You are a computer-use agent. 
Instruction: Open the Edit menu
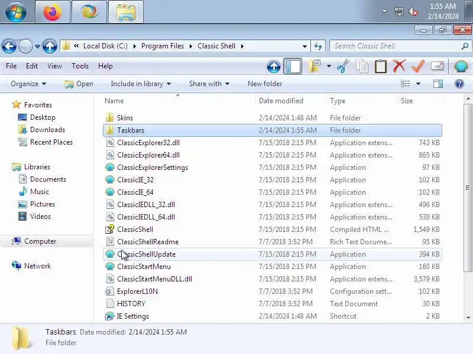click(32, 66)
